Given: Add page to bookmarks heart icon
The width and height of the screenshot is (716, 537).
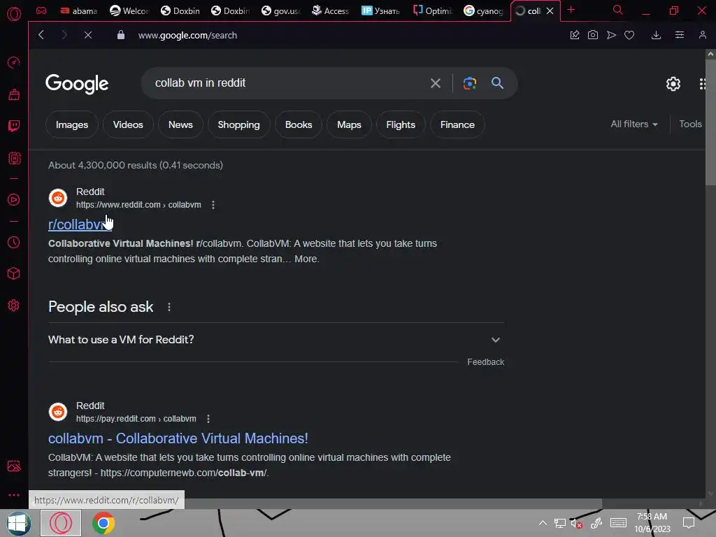Looking at the screenshot, I should coord(629,35).
